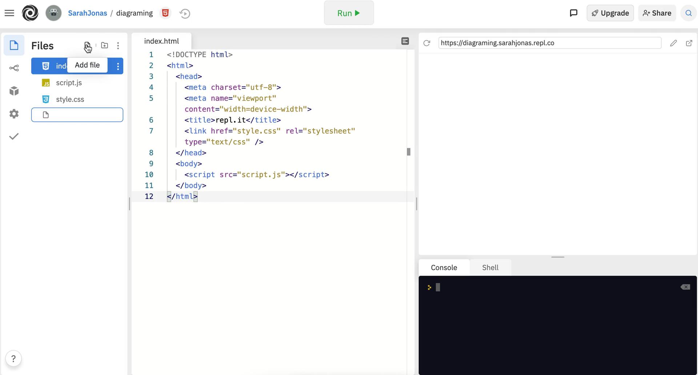Open preview in new tab
698x375 pixels.
click(689, 43)
